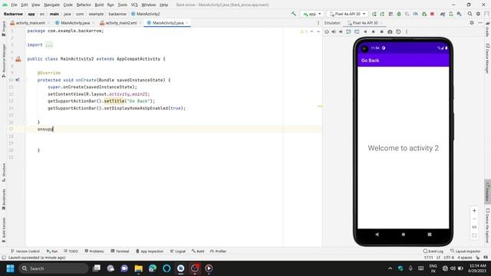
Task: Click the override gutter icon on onCreate line
Action: (x=18, y=80)
